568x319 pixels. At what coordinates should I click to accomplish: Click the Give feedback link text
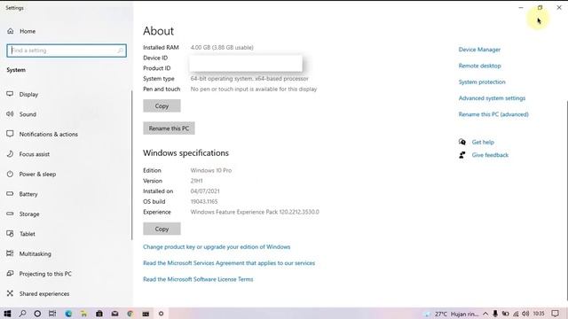tap(490, 155)
